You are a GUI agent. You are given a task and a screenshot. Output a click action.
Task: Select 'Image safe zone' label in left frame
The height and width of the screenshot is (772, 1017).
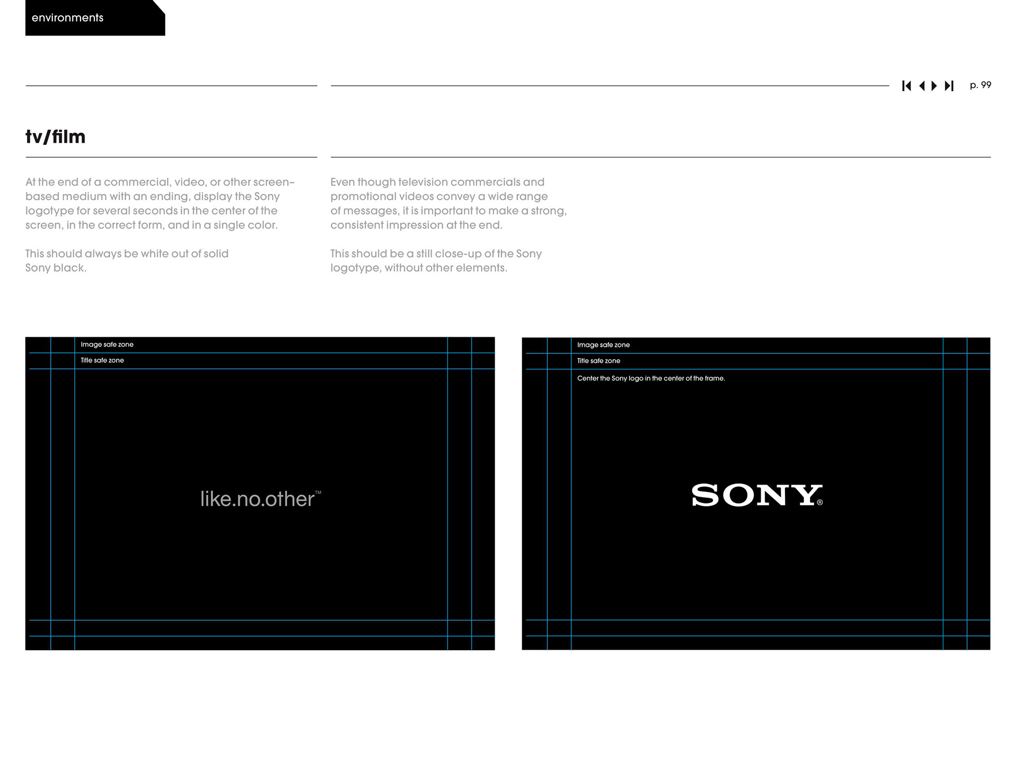click(x=107, y=345)
